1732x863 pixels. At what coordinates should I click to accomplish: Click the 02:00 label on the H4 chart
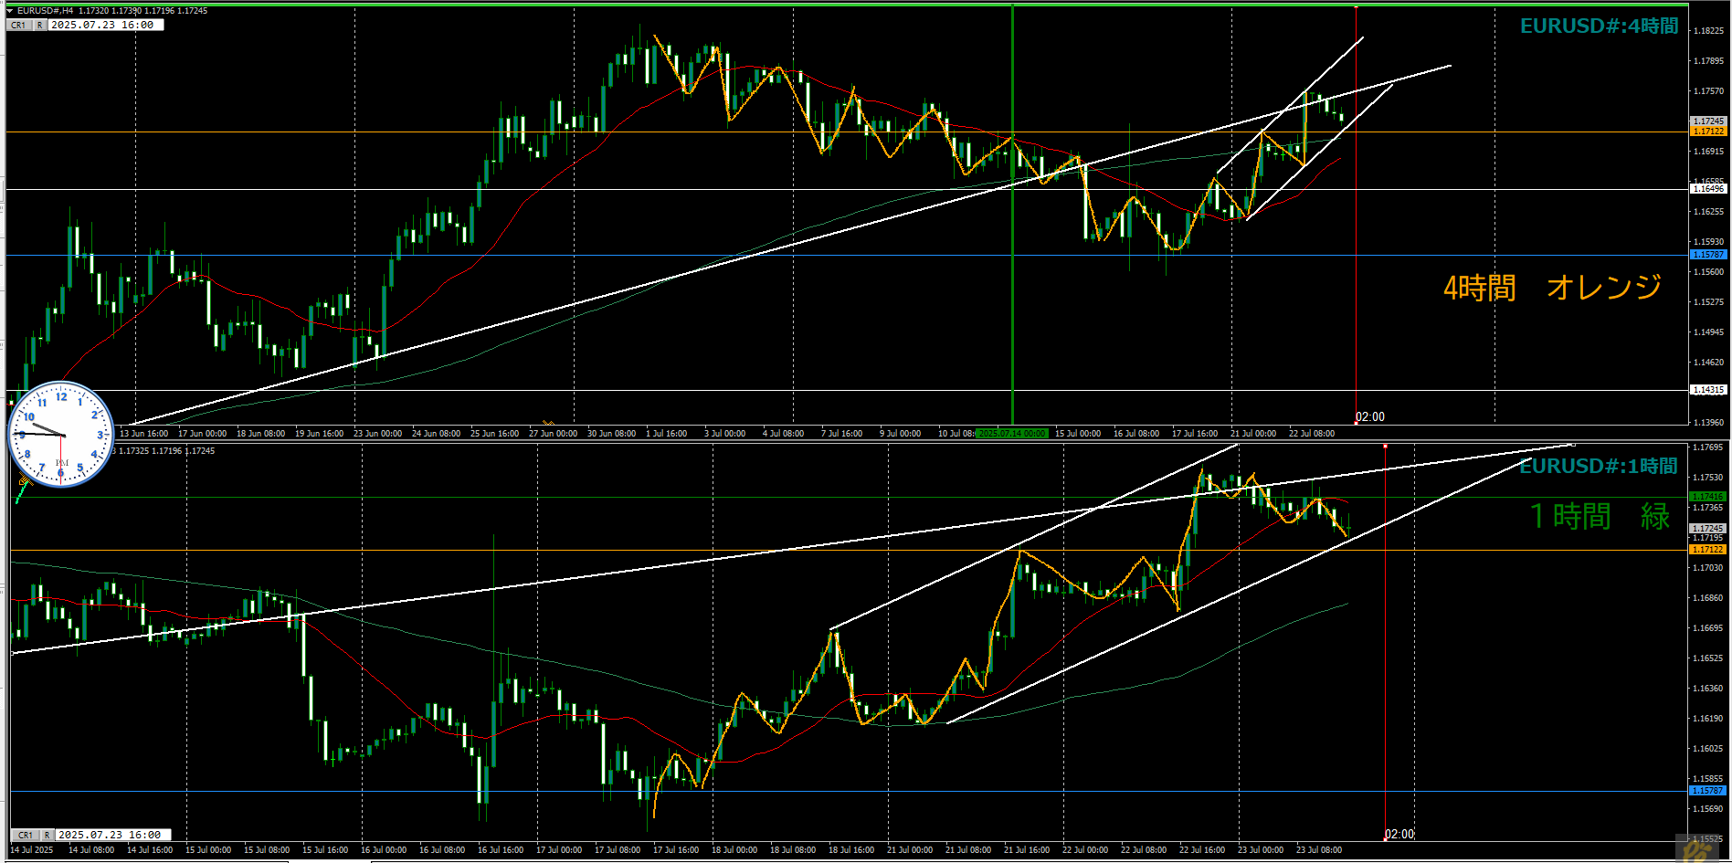[x=1369, y=417]
